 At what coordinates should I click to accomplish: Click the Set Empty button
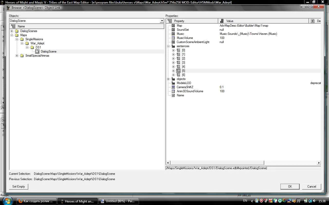[x=19, y=187]
